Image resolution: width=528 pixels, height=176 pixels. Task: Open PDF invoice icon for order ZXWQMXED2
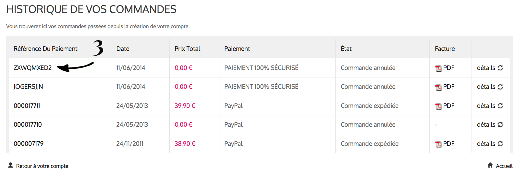(x=438, y=68)
